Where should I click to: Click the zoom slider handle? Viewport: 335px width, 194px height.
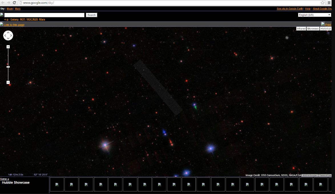[8, 67]
